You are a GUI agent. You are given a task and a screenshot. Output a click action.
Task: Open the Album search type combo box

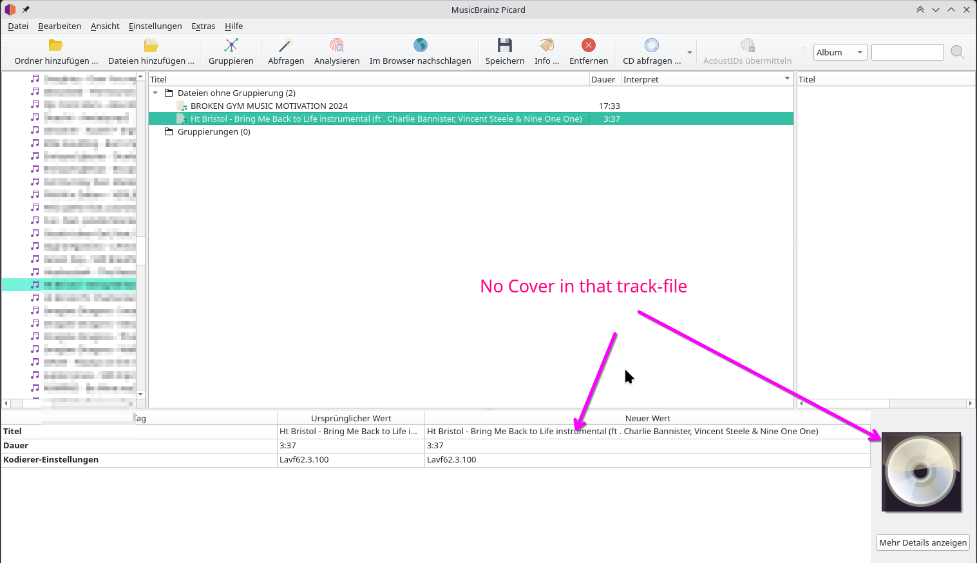(840, 53)
